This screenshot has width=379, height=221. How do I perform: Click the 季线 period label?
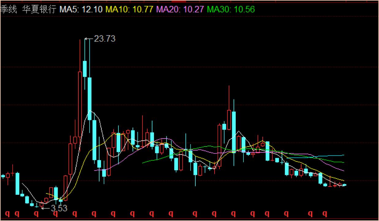[9, 9]
